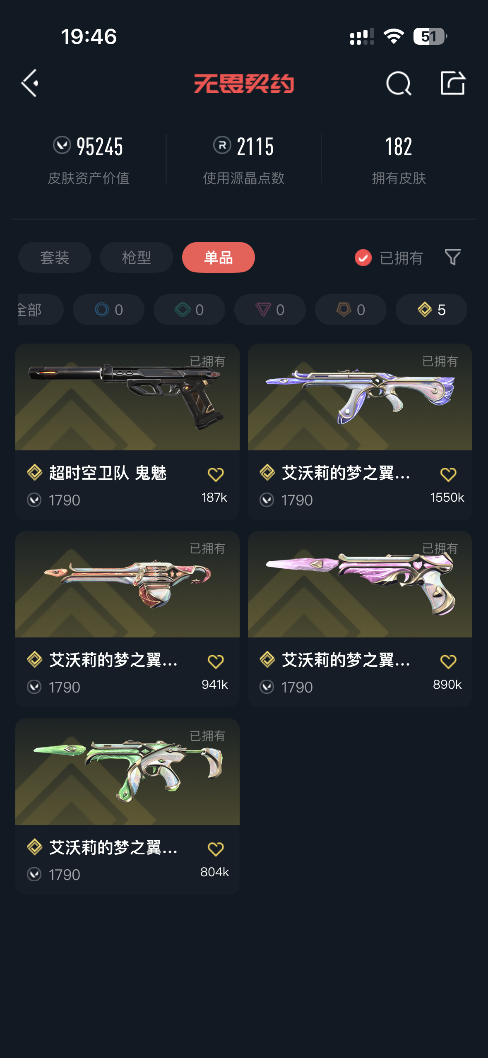Image resolution: width=488 pixels, height=1058 pixels.
Task: Select the purple triangle tier filter
Action: coord(270,310)
